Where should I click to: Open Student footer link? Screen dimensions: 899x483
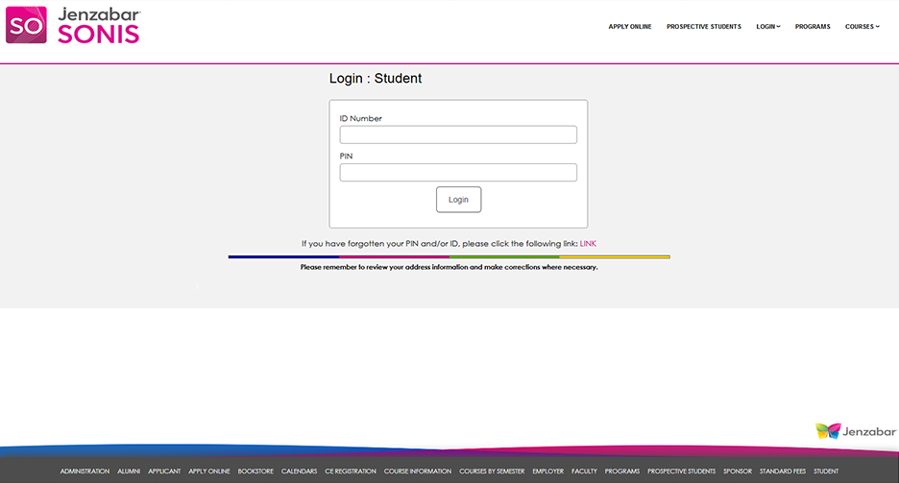[x=826, y=471]
